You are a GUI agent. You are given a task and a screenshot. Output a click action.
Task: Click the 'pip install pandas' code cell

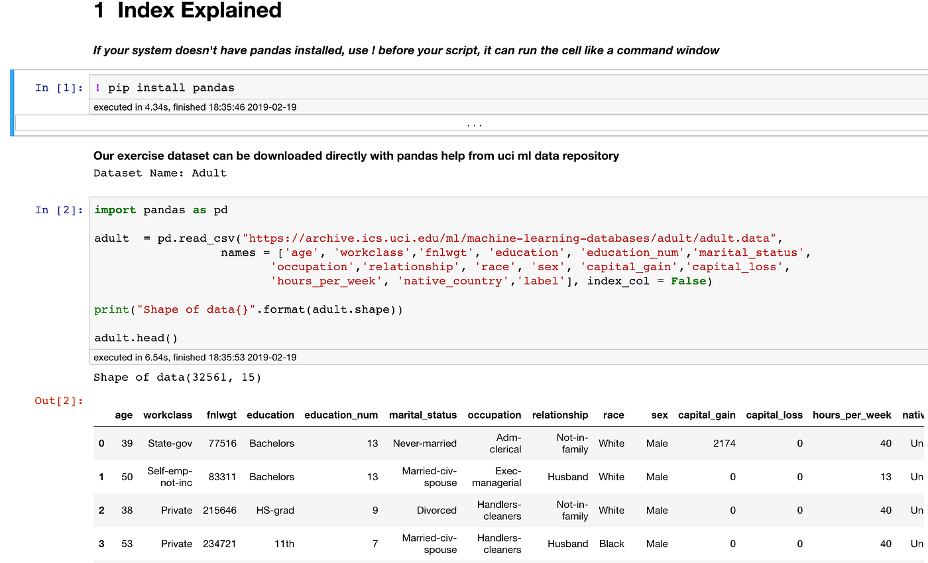[x=165, y=87]
